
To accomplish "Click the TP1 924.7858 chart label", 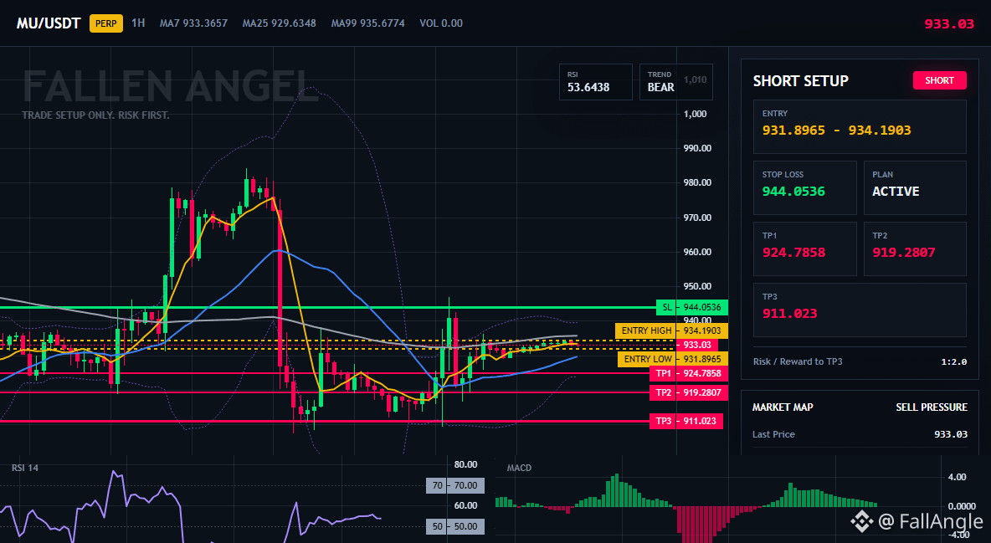I will pyautogui.click(x=689, y=374).
